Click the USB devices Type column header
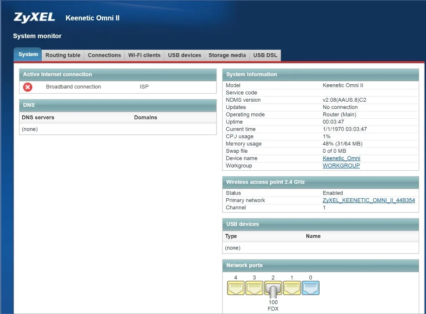The height and width of the screenshot is (314, 426). coord(231,236)
